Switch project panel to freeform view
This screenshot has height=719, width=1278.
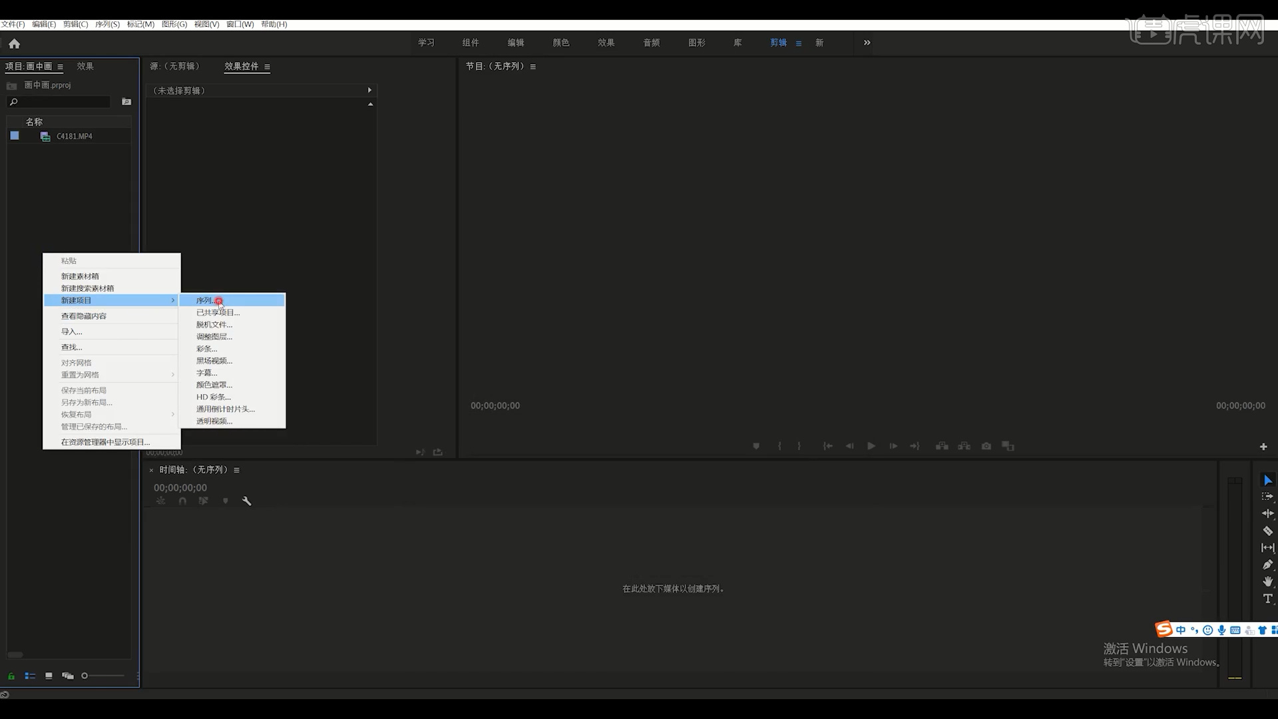(67, 676)
